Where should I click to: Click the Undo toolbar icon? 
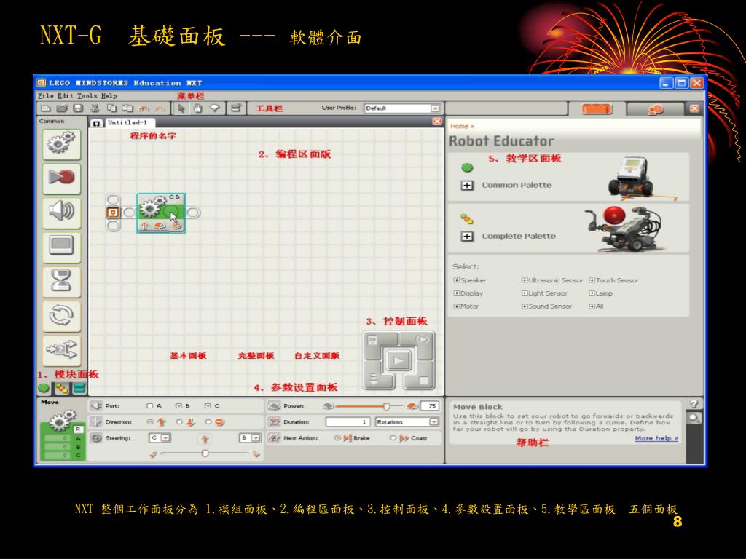(x=144, y=108)
